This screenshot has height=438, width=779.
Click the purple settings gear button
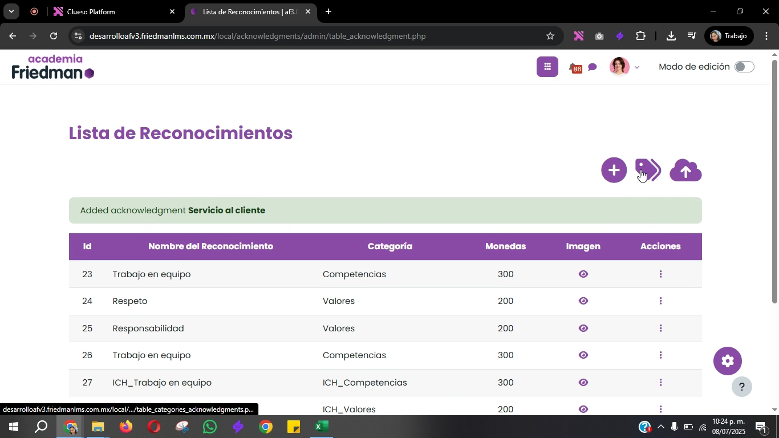click(x=728, y=361)
